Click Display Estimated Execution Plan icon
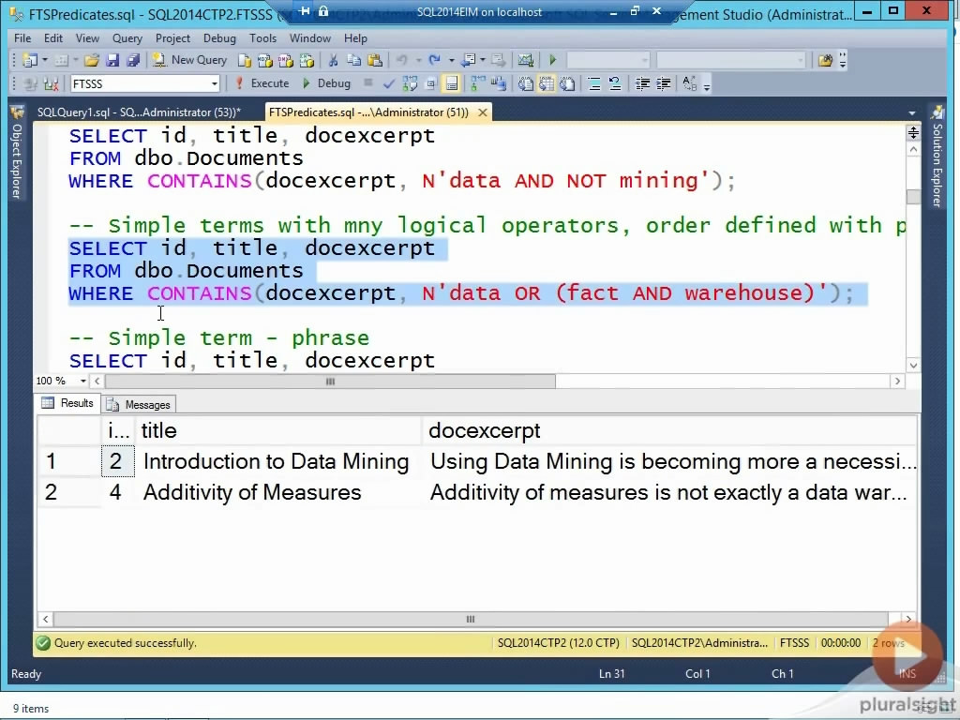This screenshot has width=960, height=720. tap(410, 83)
